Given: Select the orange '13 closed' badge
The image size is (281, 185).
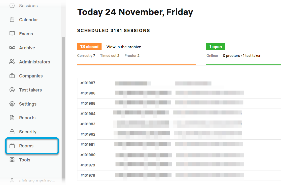Looking at the screenshot, I should coord(89,47).
